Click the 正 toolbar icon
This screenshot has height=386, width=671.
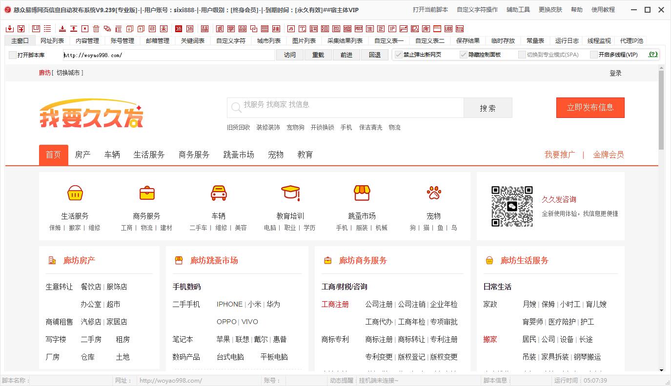click(381, 29)
